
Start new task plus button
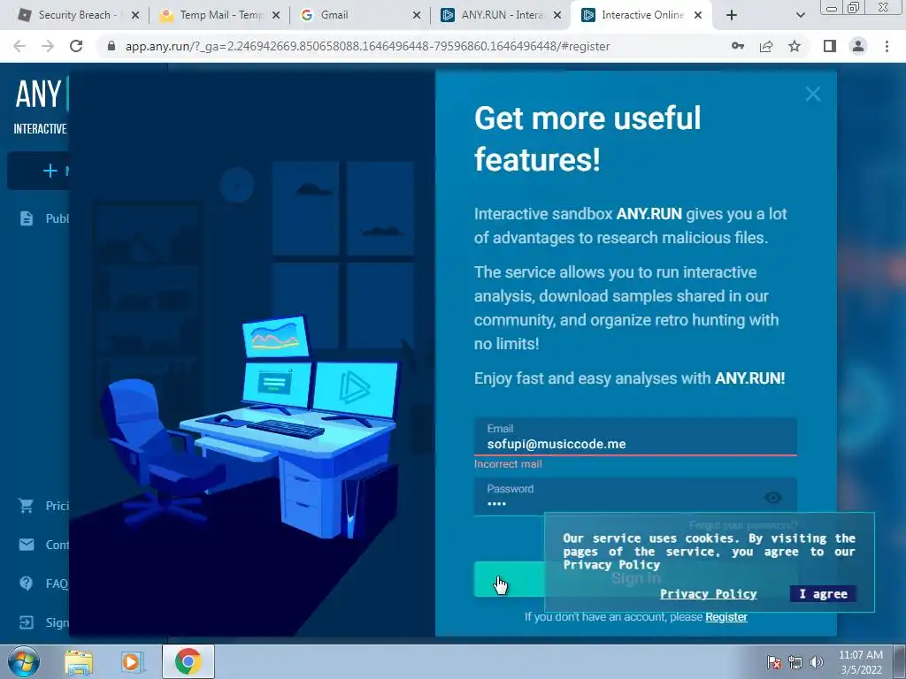click(50, 171)
